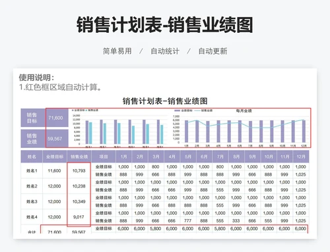Select the 5,800 total under 3月
The height and width of the screenshot is (252, 330).
[x=156, y=229]
